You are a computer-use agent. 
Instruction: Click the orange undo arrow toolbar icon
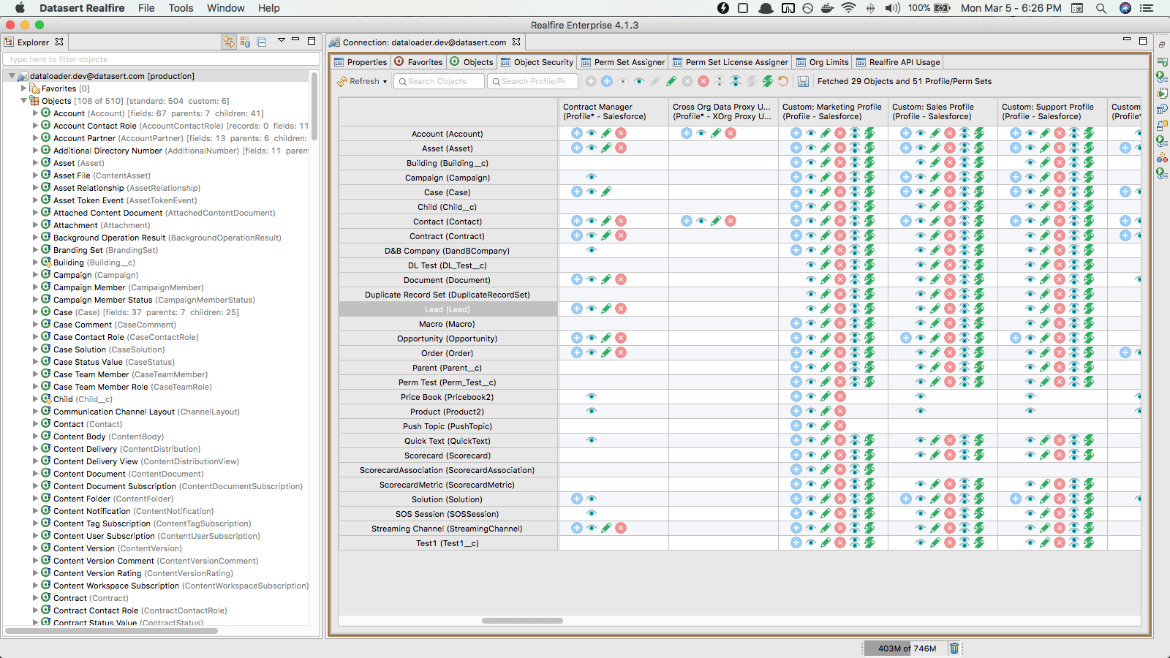point(783,81)
